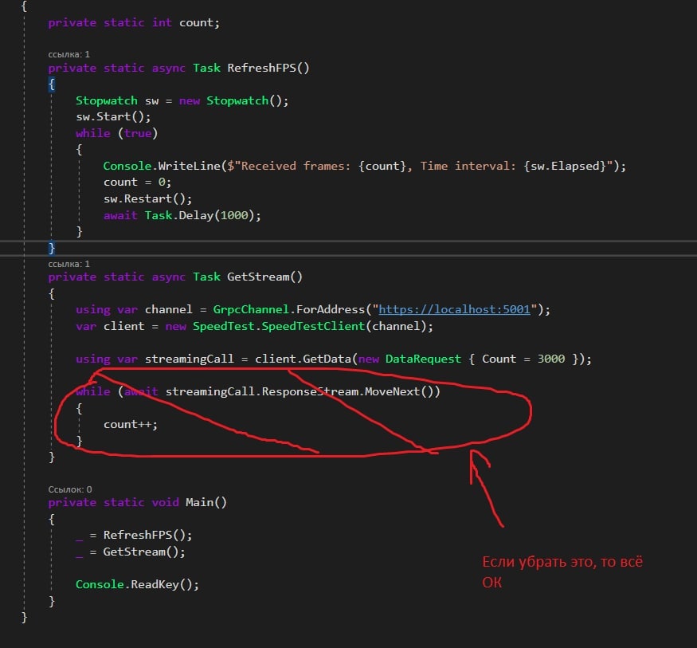
Task: Click MoveNext() in the while condition
Action: click(399, 391)
